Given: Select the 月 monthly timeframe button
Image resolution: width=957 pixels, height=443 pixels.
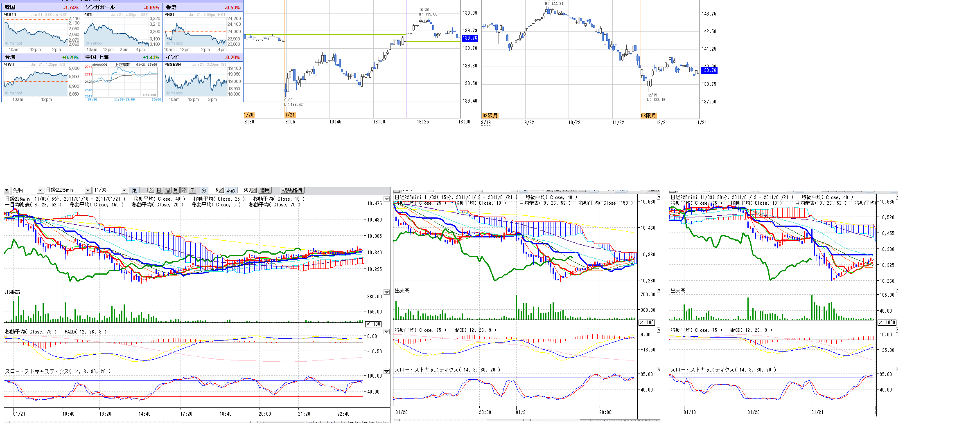Looking at the screenshot, I should point(176,190).
